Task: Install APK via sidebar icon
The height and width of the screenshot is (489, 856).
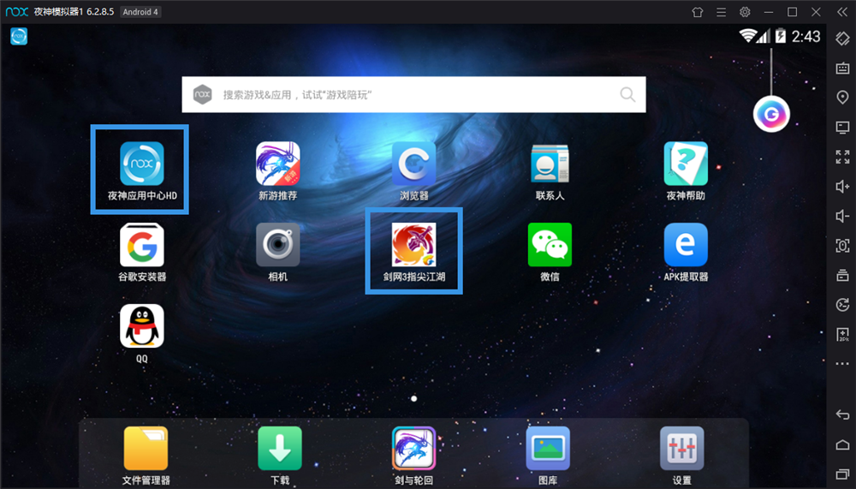Action: [x=842, y=334]
